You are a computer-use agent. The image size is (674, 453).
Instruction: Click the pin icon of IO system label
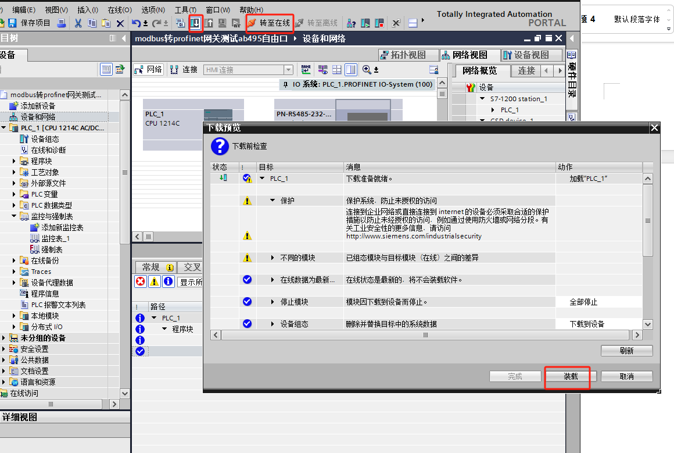tap(285, 84)
